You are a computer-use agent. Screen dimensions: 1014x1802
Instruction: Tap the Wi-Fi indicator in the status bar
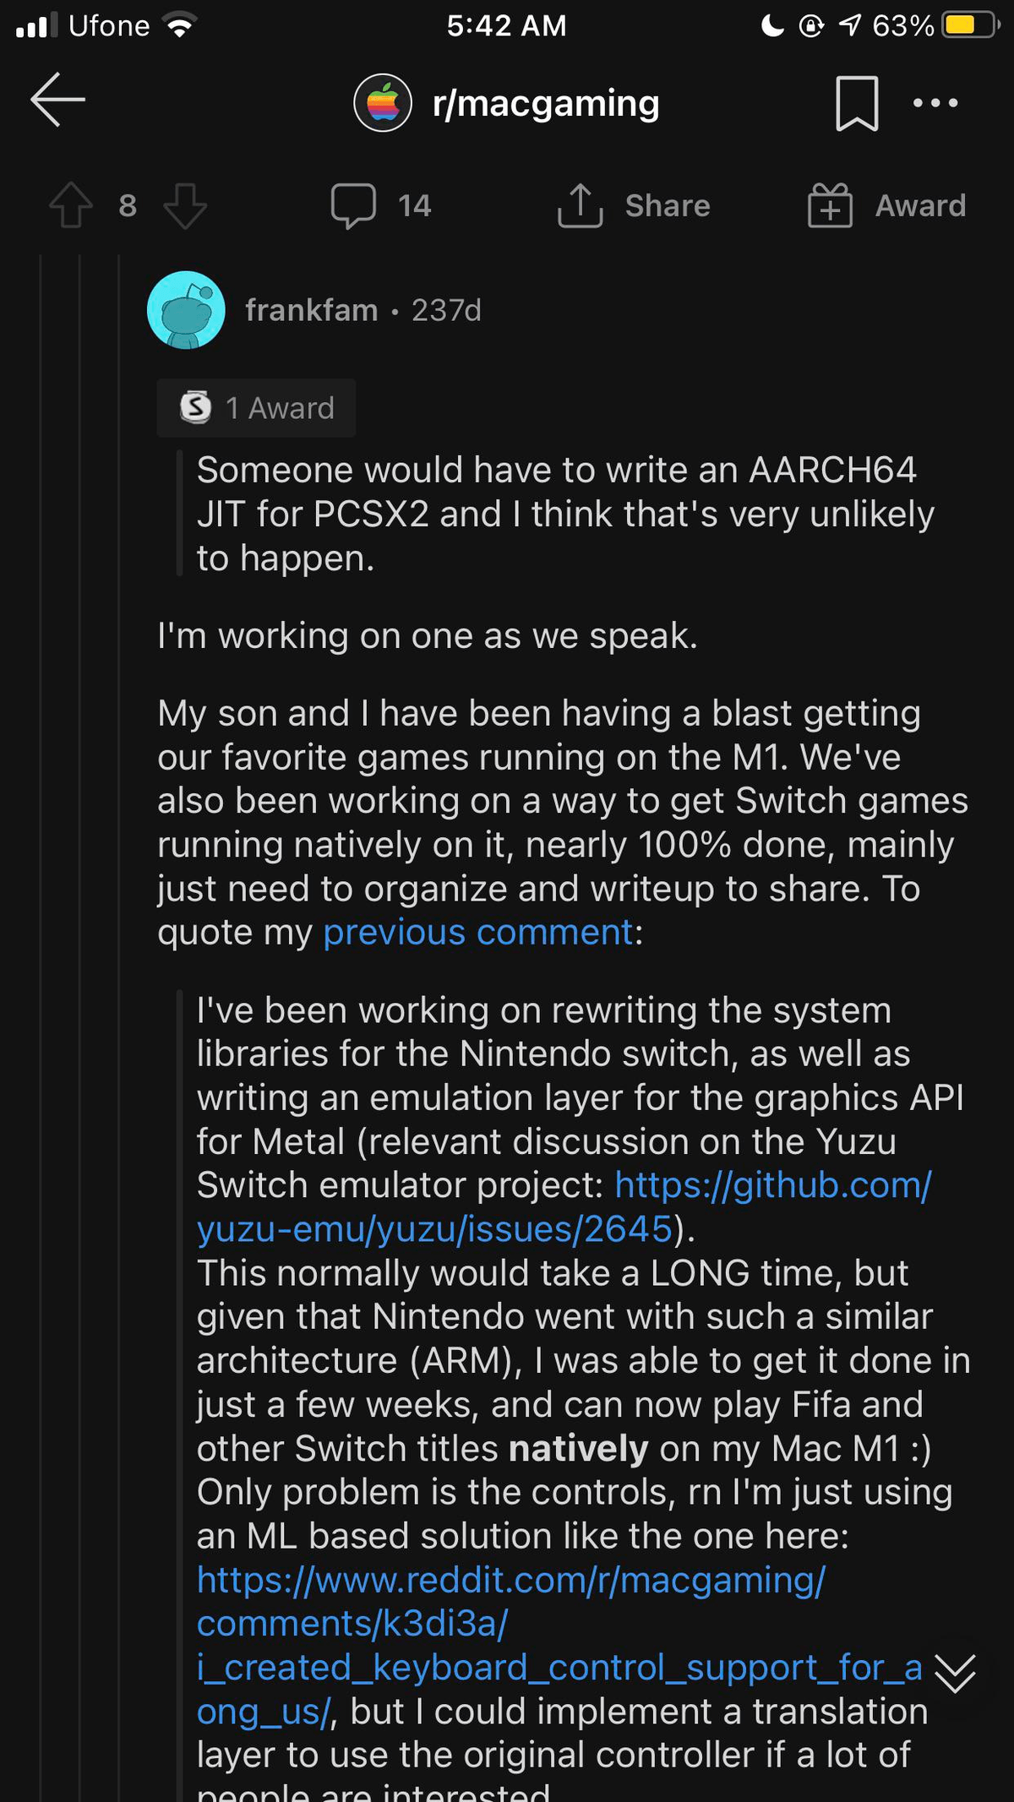180,24
